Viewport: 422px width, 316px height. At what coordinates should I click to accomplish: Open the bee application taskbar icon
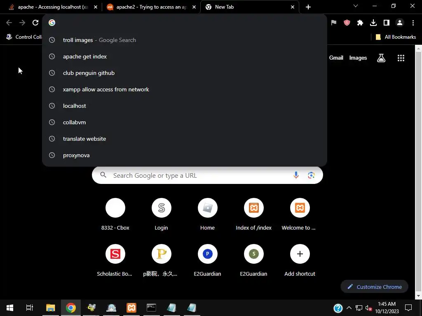point(91,308)
